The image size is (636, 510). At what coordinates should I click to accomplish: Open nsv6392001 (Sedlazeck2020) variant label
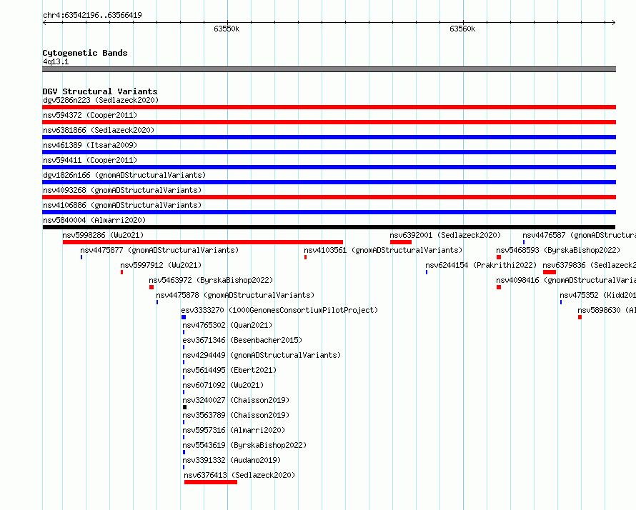pos(445,235)
